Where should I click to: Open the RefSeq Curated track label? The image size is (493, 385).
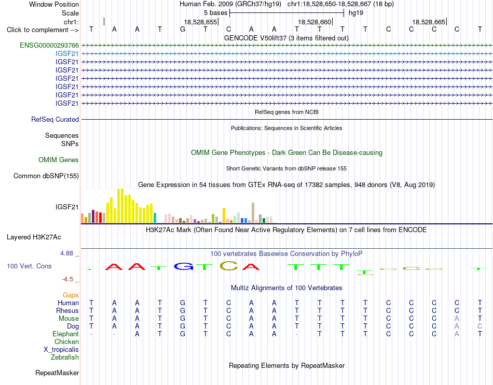(55, 119)
